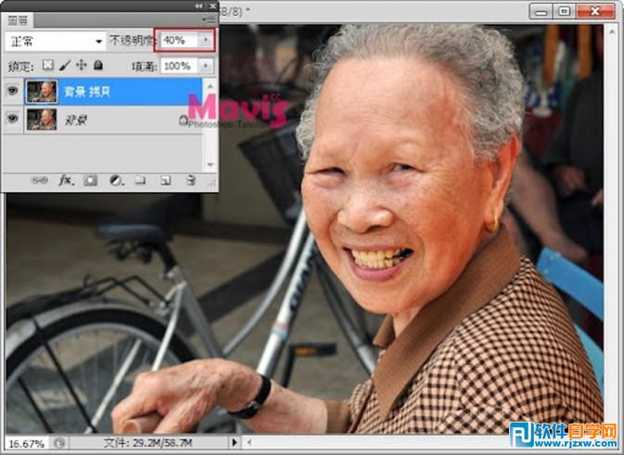Click the 填充 fill label
624x455 pixels.
click(144, 66)
